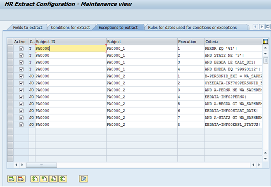Click page-up arrow near bottom of vertical scrollbar
The height and width of the screenshot is (187, 271).
coord(265,153)
